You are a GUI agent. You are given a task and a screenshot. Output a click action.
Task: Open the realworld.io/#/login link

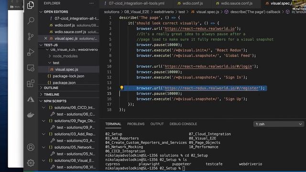(x=208, y=66)
